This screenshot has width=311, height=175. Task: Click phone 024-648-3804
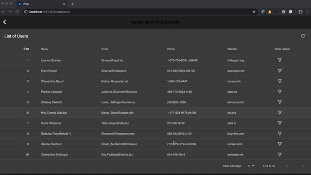(x=176, y=155)
